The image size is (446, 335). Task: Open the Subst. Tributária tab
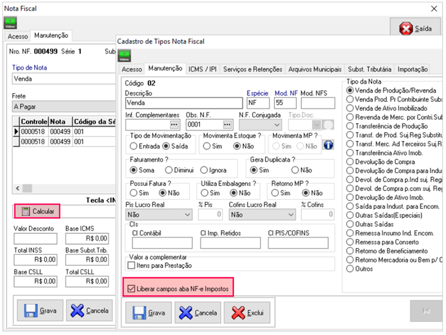(369, 69)
